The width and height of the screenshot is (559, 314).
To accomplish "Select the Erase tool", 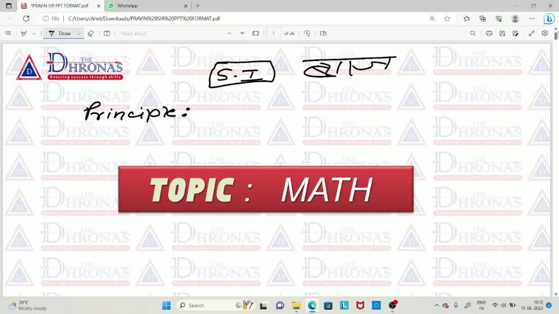I will coord(91,33).
